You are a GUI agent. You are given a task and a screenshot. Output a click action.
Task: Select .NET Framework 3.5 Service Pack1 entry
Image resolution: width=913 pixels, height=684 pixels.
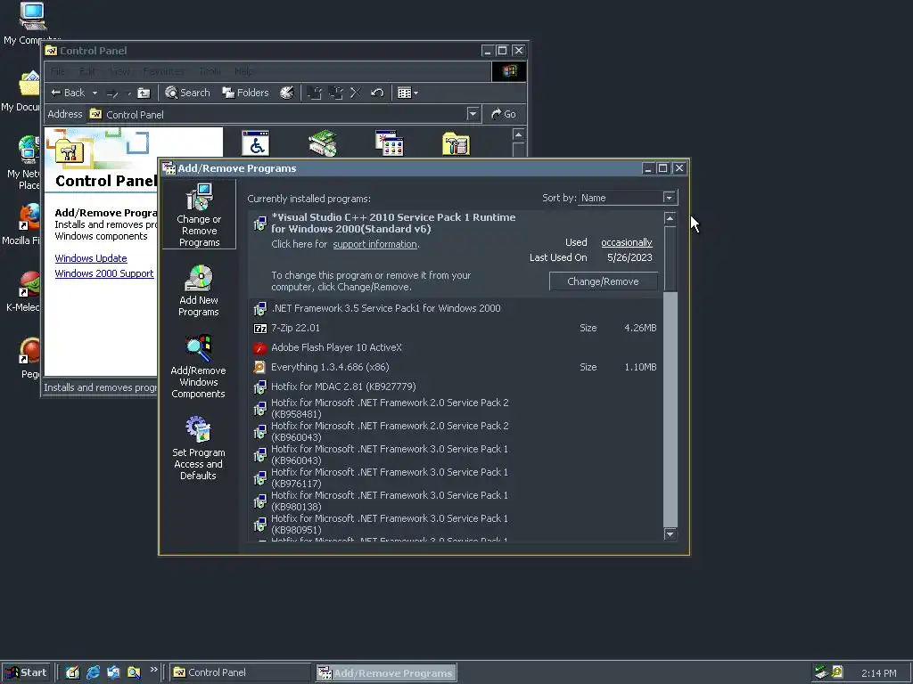(x=456, y=308)
